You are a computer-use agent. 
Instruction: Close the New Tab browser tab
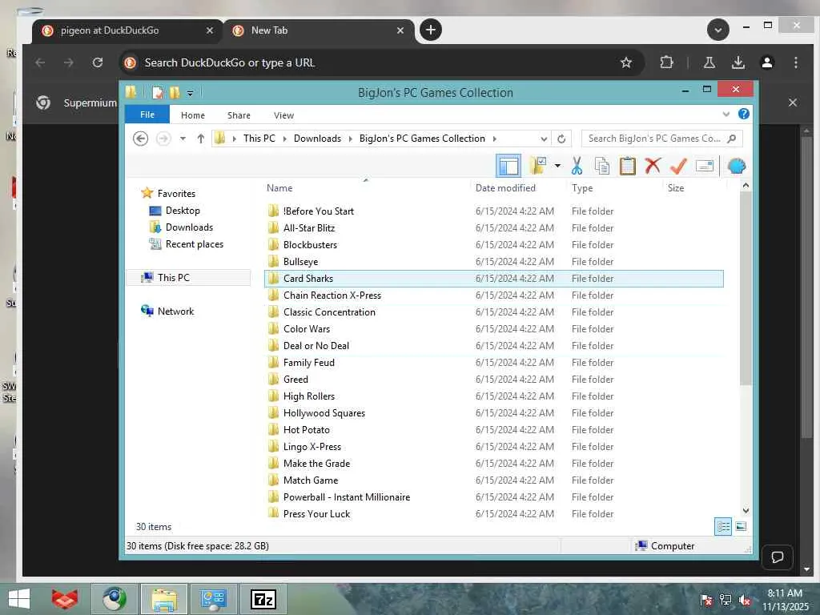(x=400, y=30)
